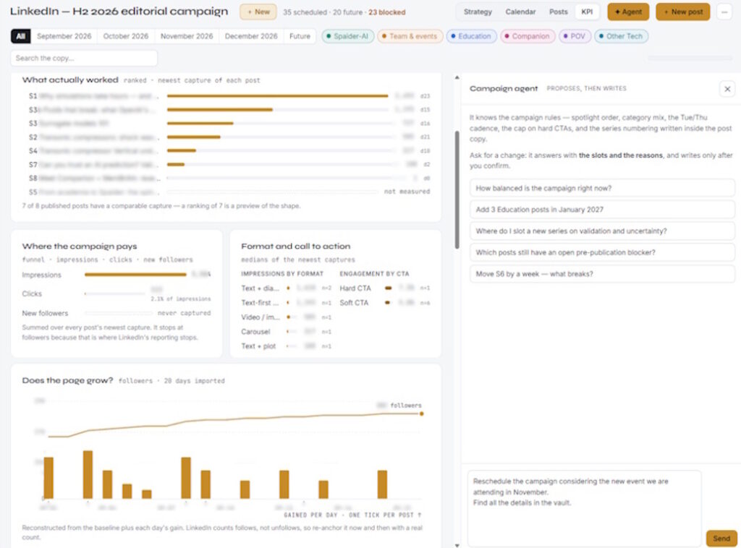Open the three-dots overflow menu

(x=724, y=12)
